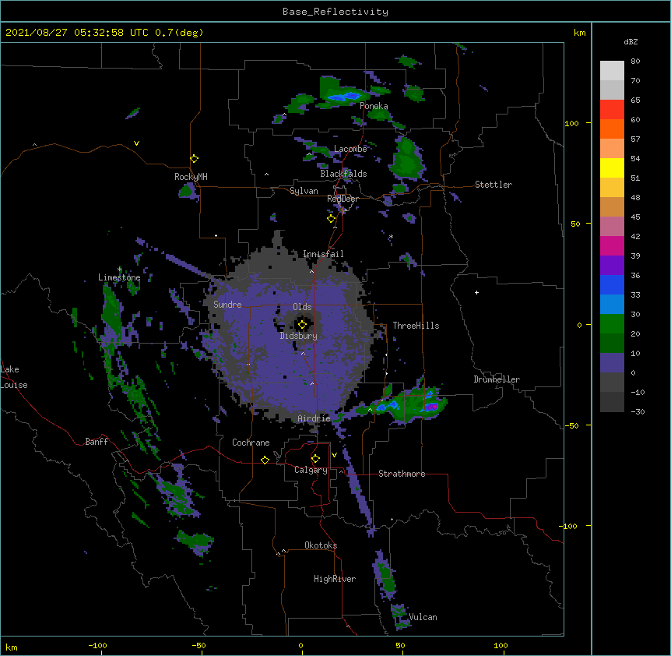The height and width of the screenshot is (656, 671).
Task: Click the Stettler city label
Action: (x=494, y=185)
